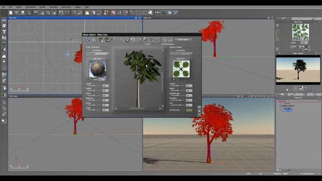Click the pencil edit icon in Plant Editor
The image size is (322, 181).
164,40
